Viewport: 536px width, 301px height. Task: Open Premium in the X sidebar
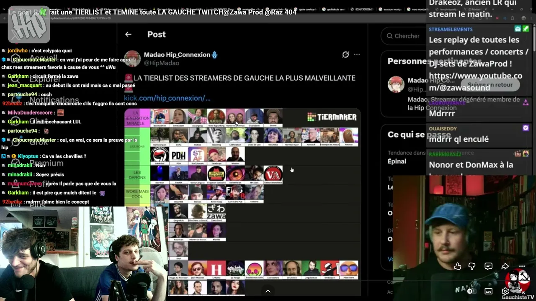46,163
